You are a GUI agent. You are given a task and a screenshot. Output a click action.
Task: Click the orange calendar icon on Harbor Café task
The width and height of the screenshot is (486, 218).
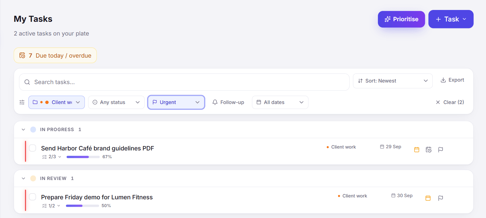pos(417,149)
